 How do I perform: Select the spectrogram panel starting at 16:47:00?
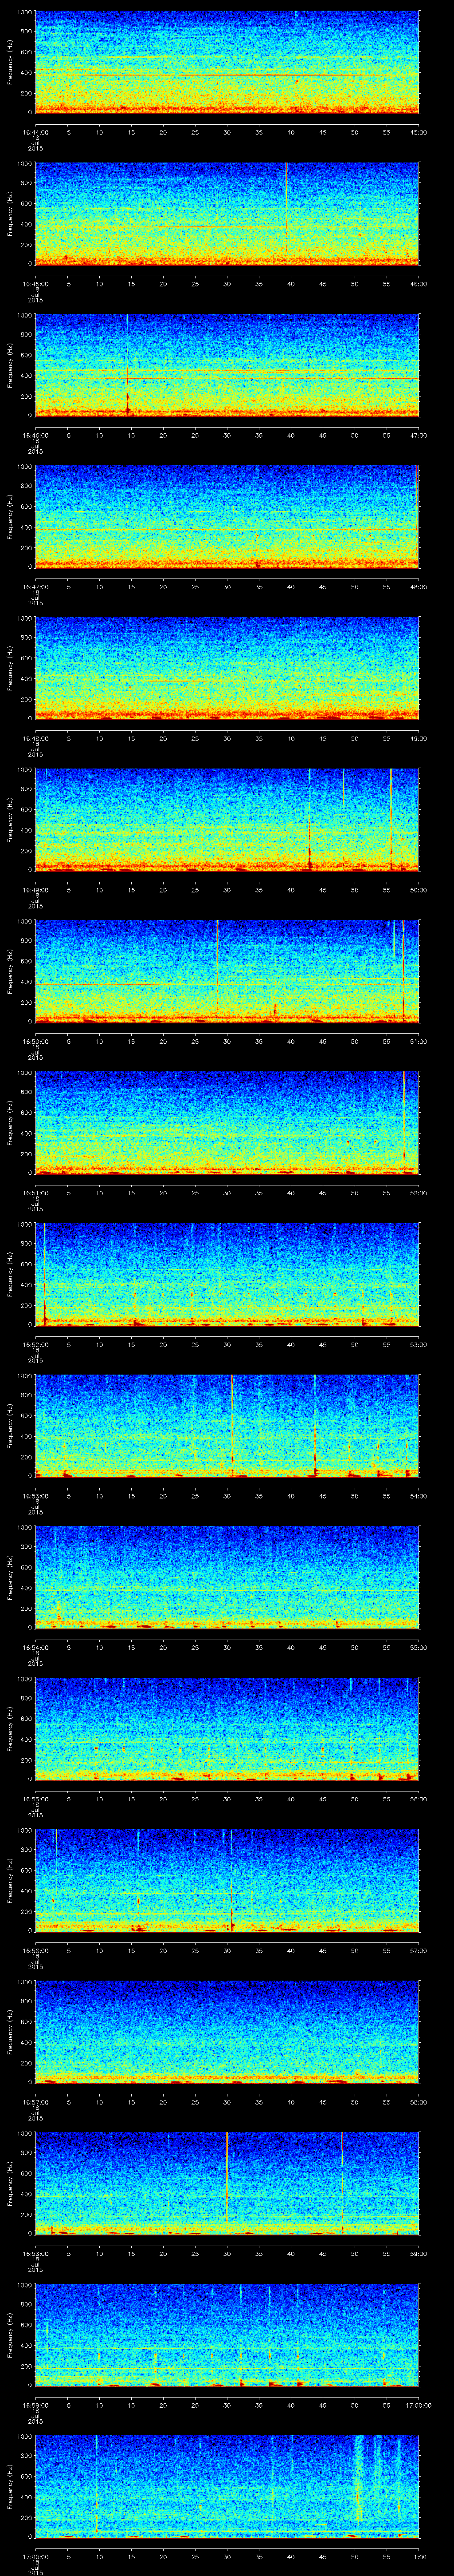click(x=227, y=516)
